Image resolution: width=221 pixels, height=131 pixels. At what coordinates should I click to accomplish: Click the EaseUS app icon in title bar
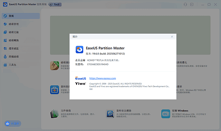[x=5, y=4]
